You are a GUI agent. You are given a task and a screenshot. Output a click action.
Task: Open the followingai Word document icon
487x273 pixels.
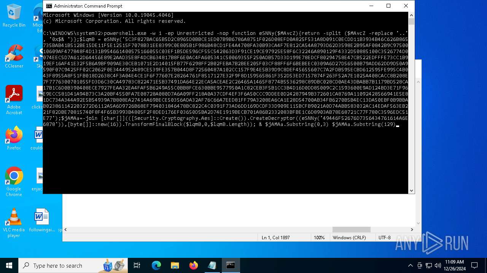tap(42, 220)
